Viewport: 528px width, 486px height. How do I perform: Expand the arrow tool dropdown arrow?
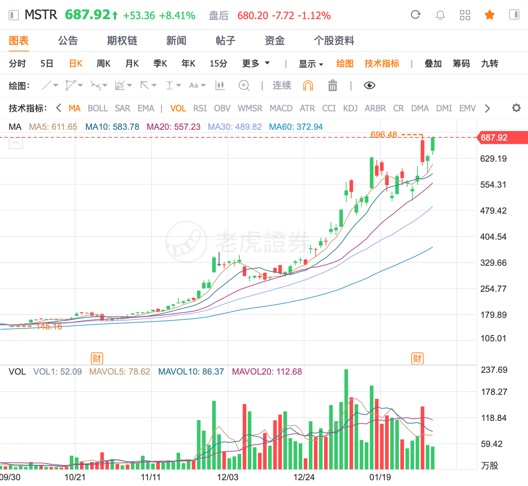(154, 85)
